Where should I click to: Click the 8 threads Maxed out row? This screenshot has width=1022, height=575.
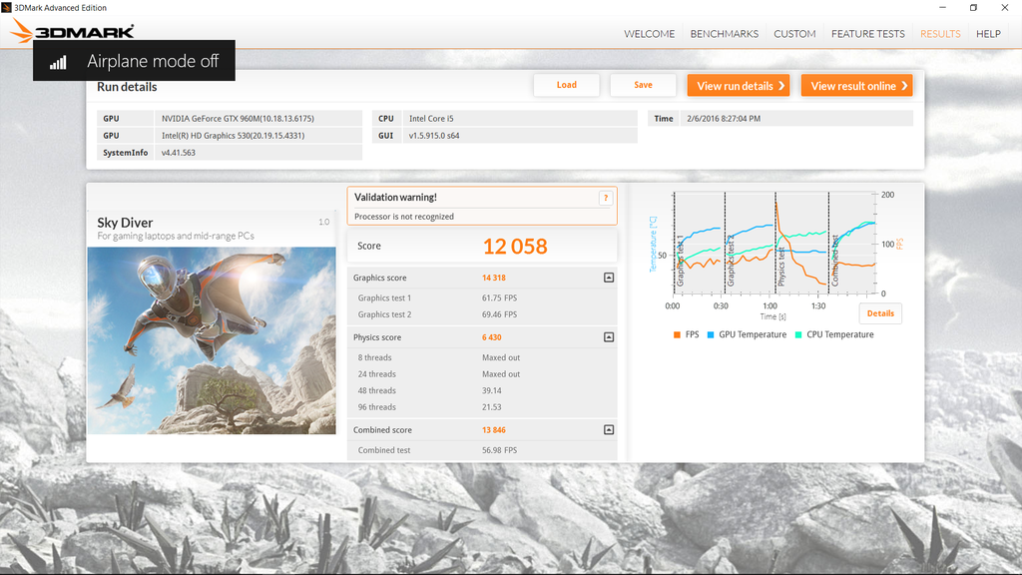(482, 357)
